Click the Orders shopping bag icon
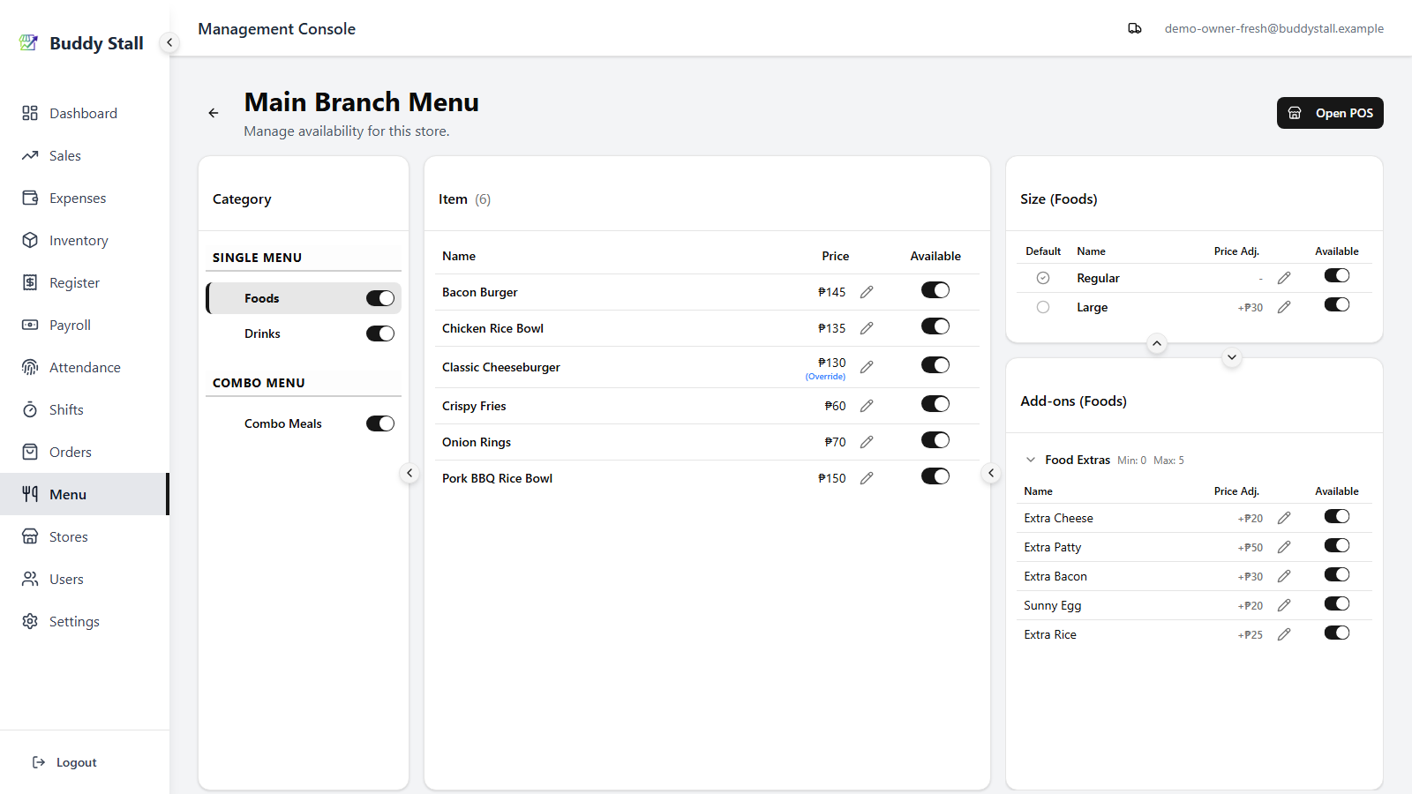 pos(30,452)
